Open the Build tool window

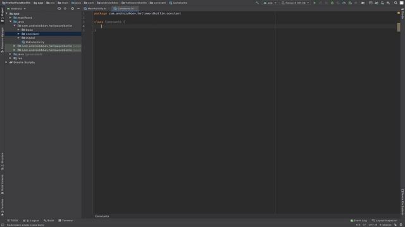(x=49, y=221)
